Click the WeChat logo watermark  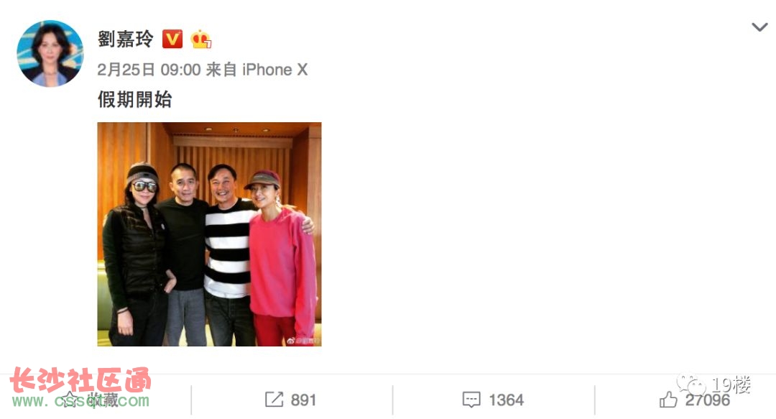[691, 384]
